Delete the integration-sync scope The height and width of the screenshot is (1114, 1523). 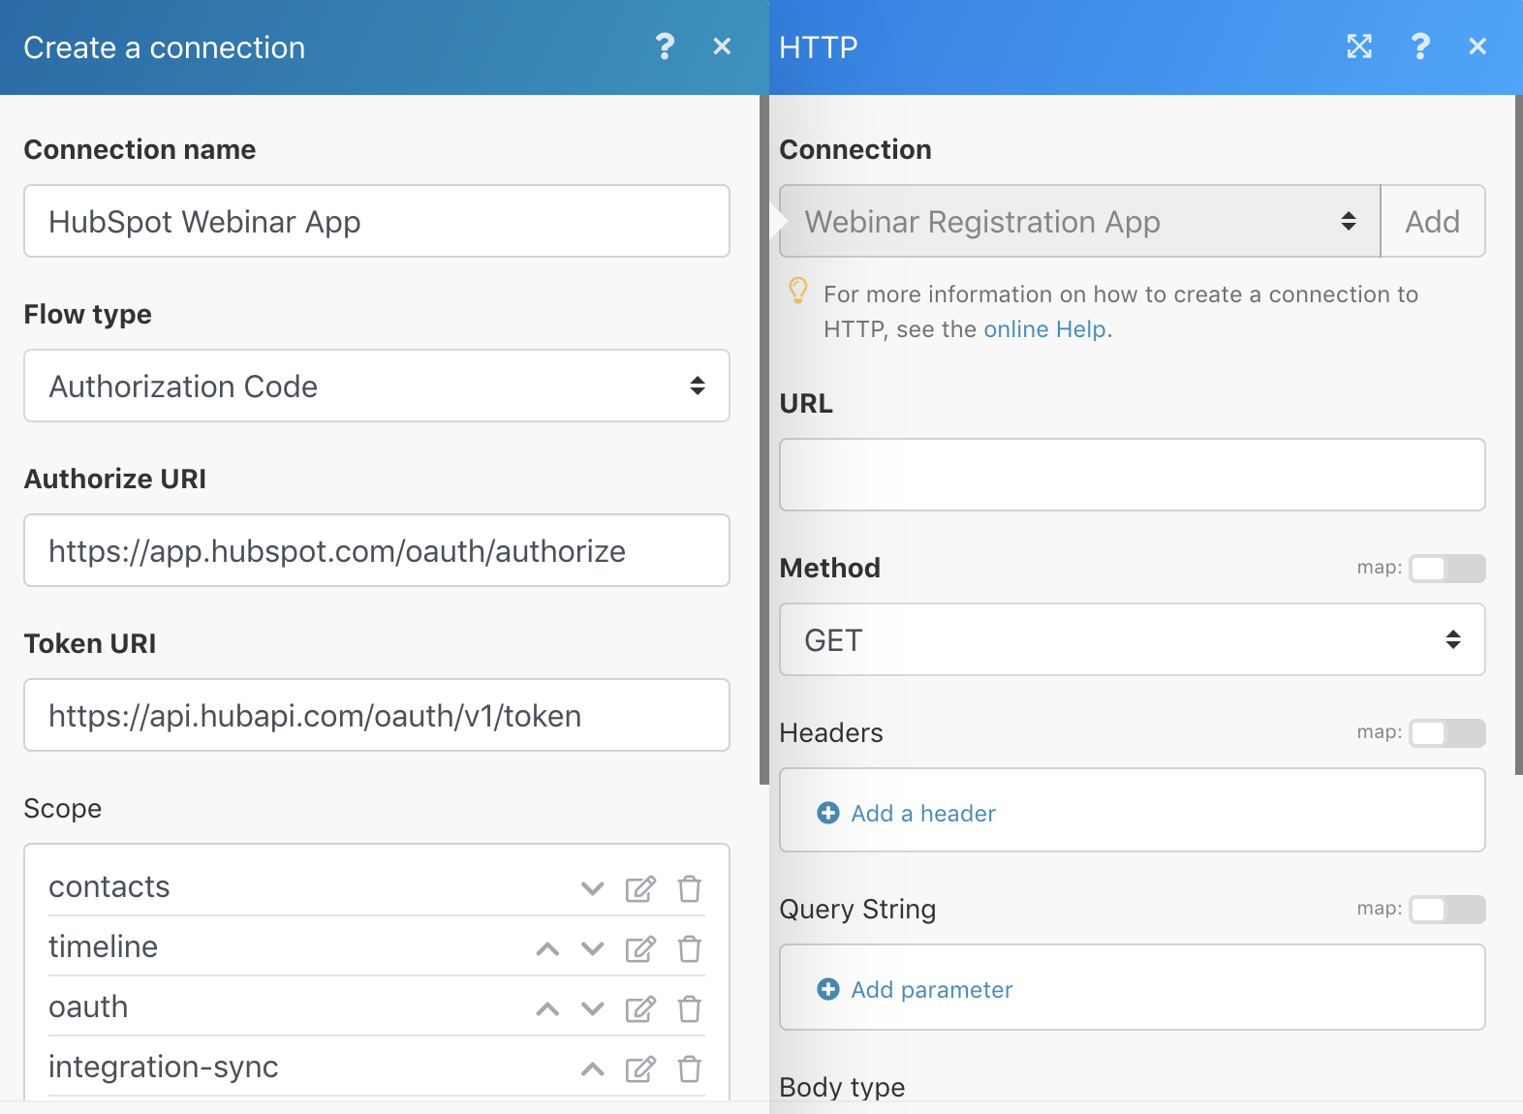tap(690, 1068)
